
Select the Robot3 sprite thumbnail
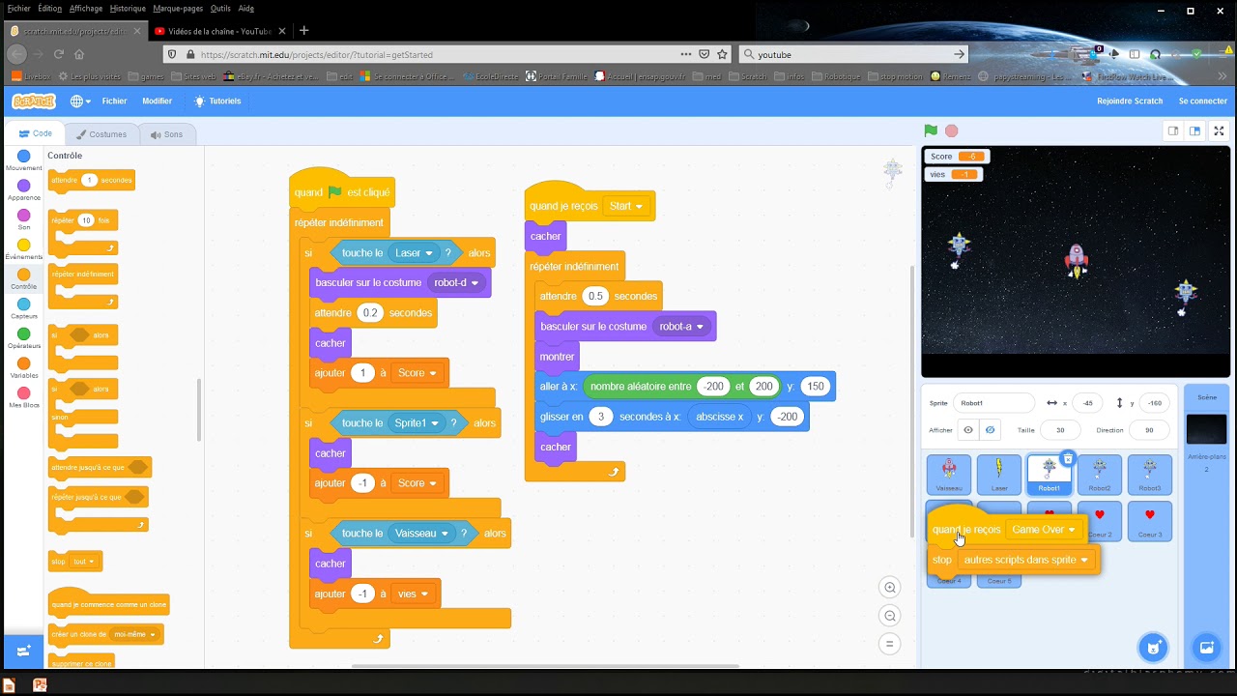point(1150,474)
